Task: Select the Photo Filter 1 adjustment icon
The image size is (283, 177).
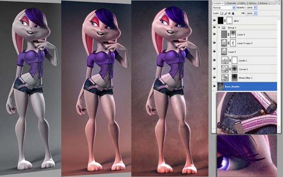Action: click(x=225, y=78)
